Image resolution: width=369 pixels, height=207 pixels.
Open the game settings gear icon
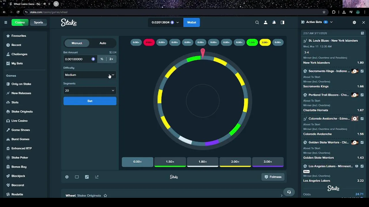[x=67, y=177]
